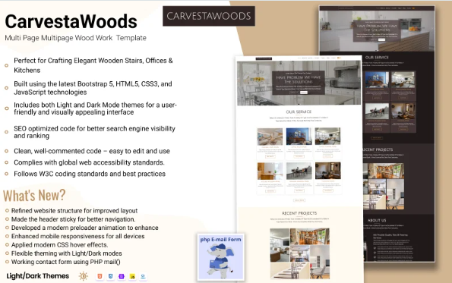
Task: Click the ABOUT US heading in the dark preview
Action: tap(377, 220)
